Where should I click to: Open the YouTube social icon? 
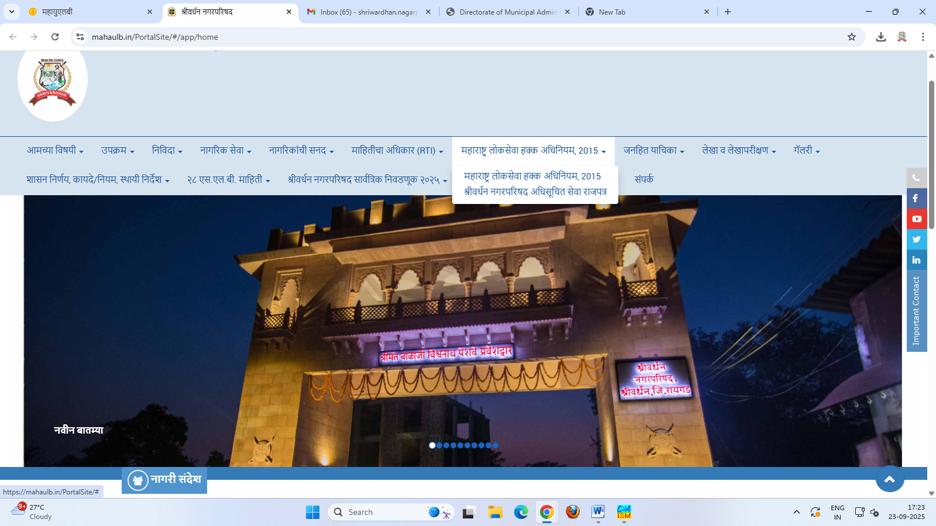click(916, 219)
